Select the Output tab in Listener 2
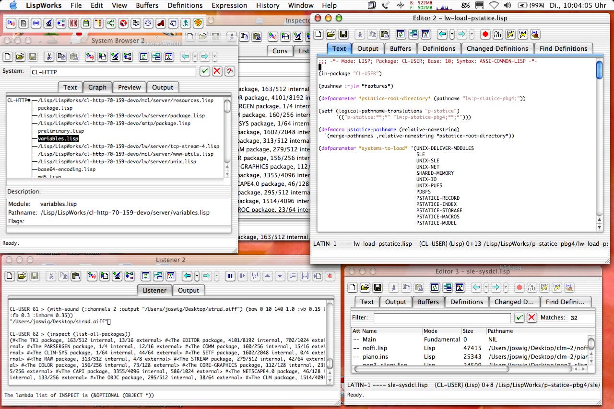 click(x=189, y=290)
